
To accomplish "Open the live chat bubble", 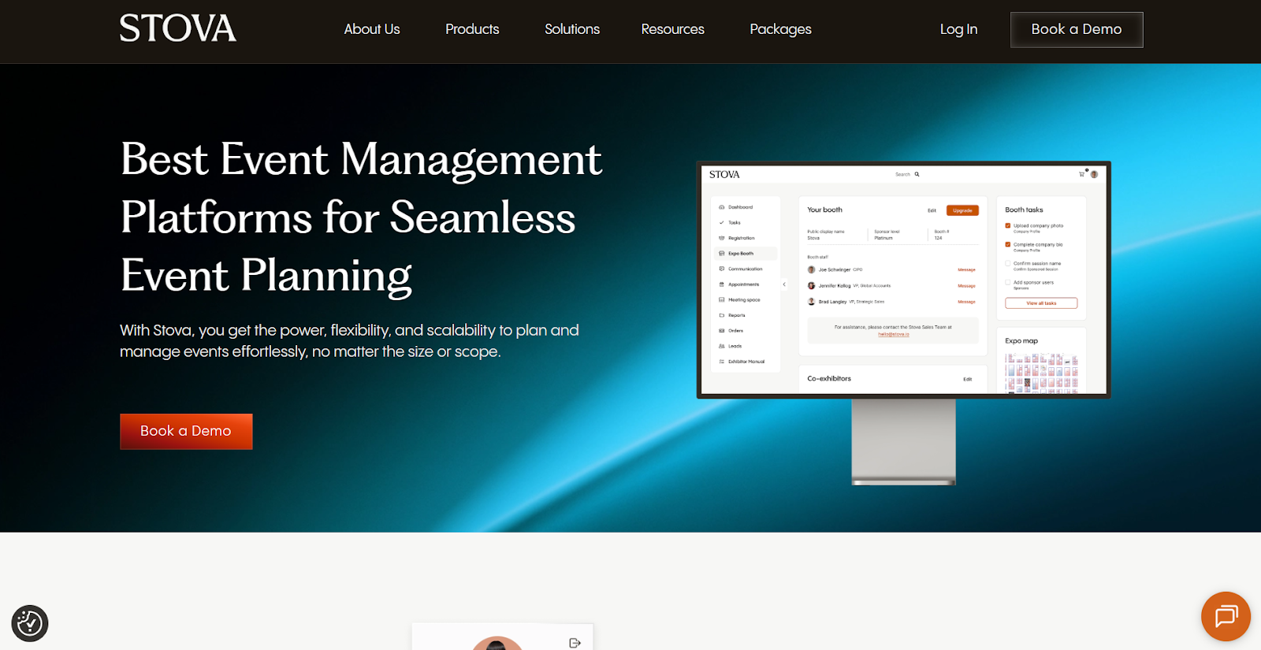I will click(x=1226, y=616).
